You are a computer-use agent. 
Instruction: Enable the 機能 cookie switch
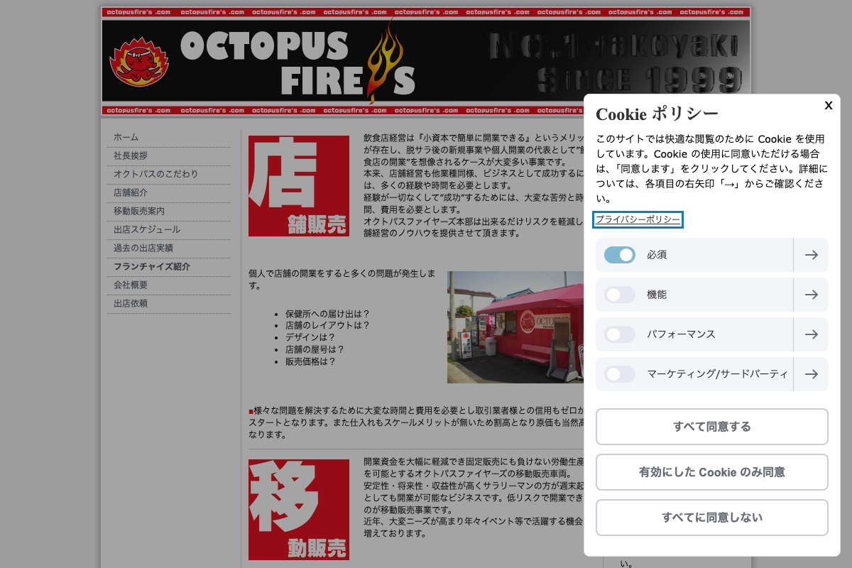(620, 295)
